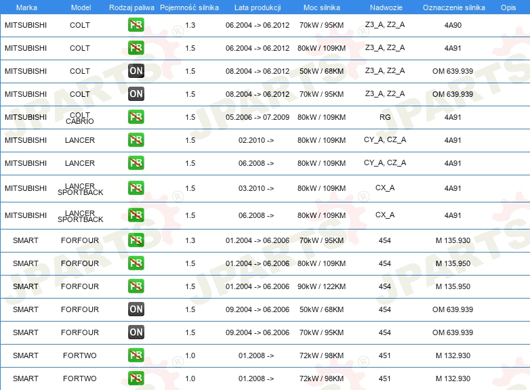This screenshot has width=530, height=390.
Task: Click the PB icon for LANCER SPORTBACK 06.2008
Action: (x=136, y=215)
